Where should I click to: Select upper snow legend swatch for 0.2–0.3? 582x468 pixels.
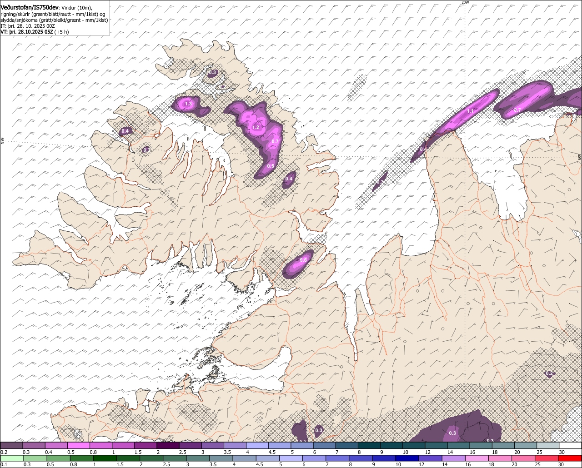click(11, 446)
